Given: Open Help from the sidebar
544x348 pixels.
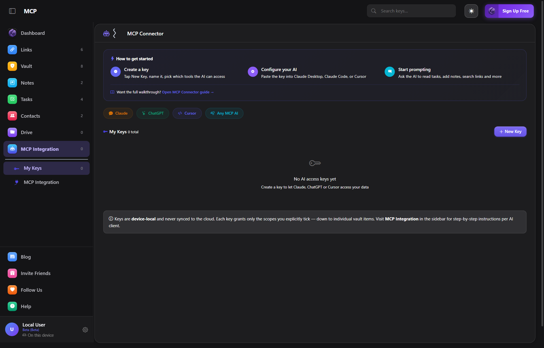Looking at the screenshot, I should tap(46, 306).
